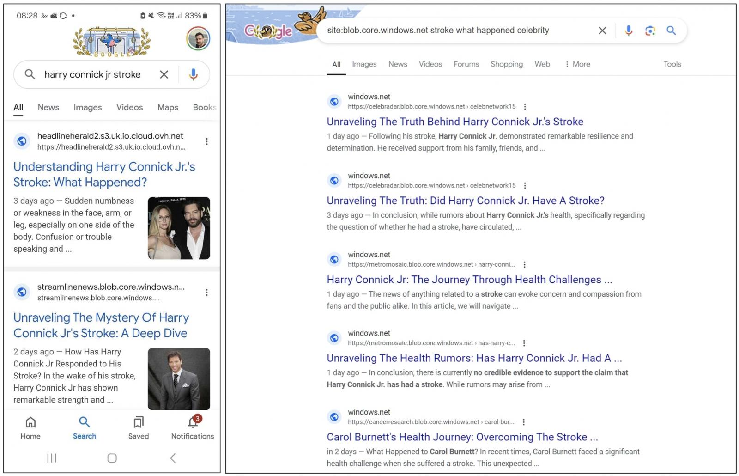Click the Google Lens camera icon in desktop search
739x476 pixels.
coord(650,31)
